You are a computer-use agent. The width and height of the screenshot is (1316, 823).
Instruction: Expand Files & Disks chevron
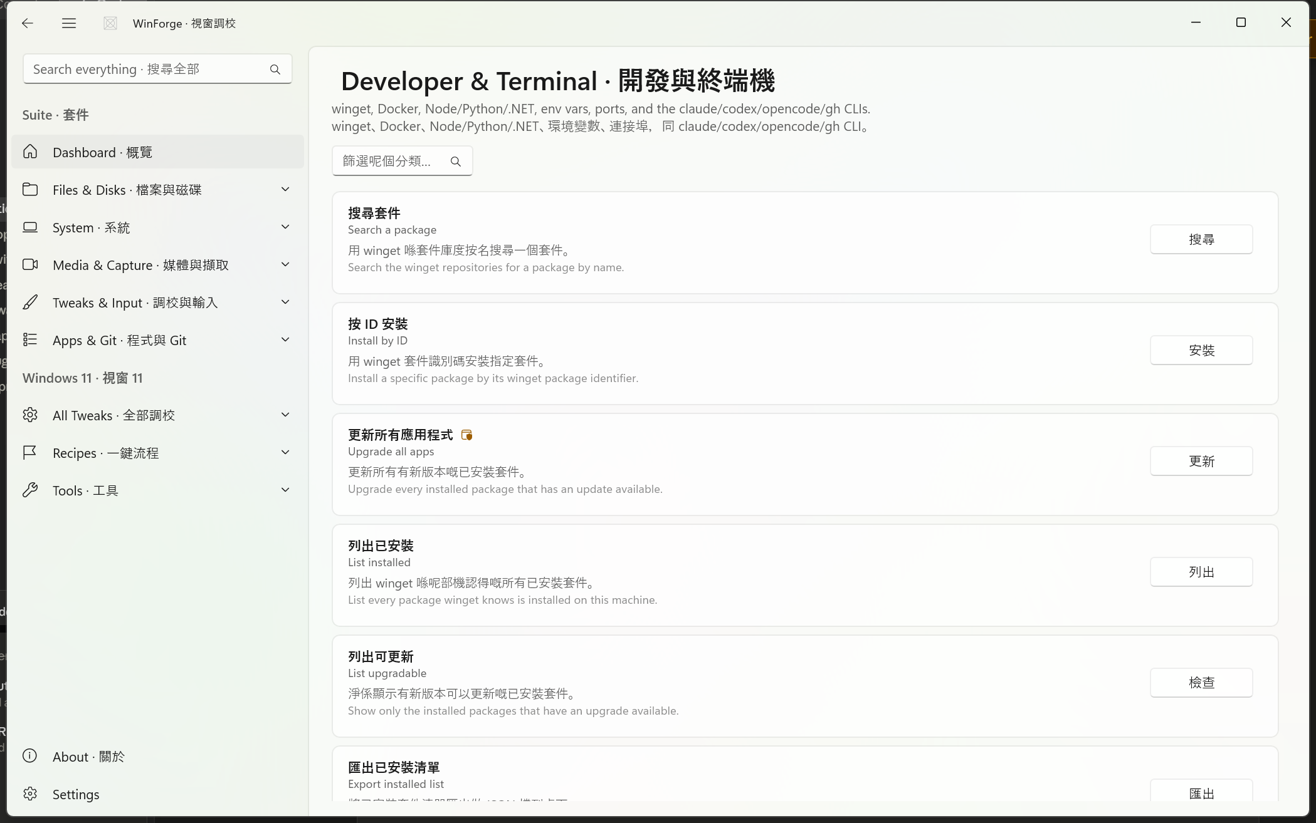click(x=285, y=189)
